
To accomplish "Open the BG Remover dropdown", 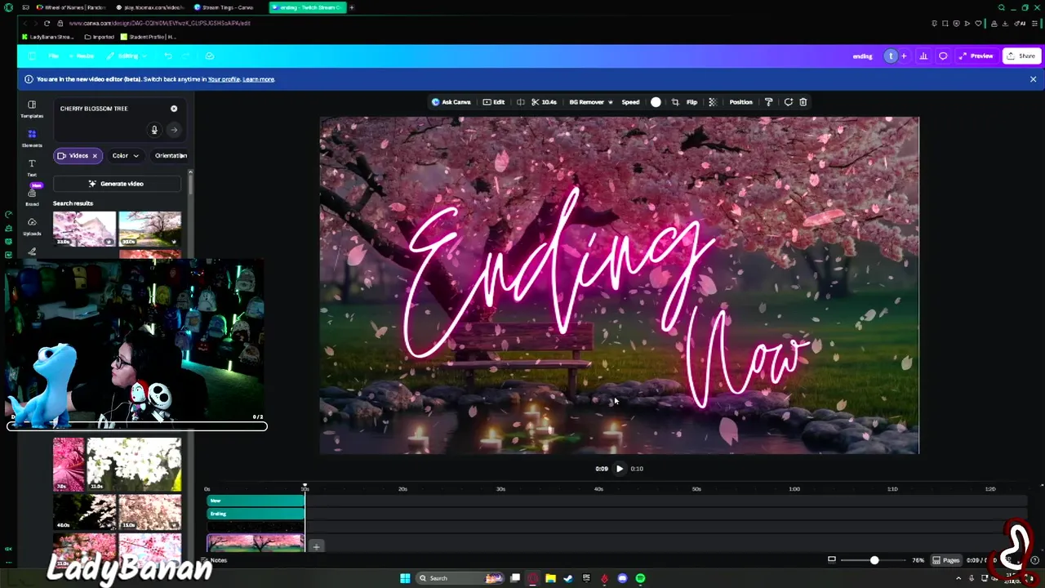I will 591,102.
